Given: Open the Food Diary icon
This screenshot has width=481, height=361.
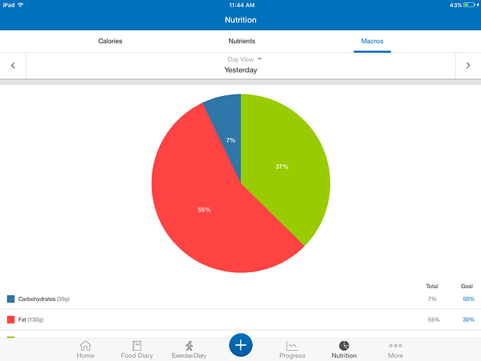Looking at the screenshot, I should (136, 346).
